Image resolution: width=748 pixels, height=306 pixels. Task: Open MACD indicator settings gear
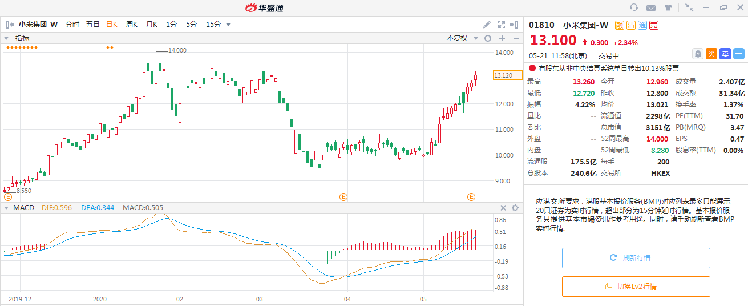[x=515, y=208]
